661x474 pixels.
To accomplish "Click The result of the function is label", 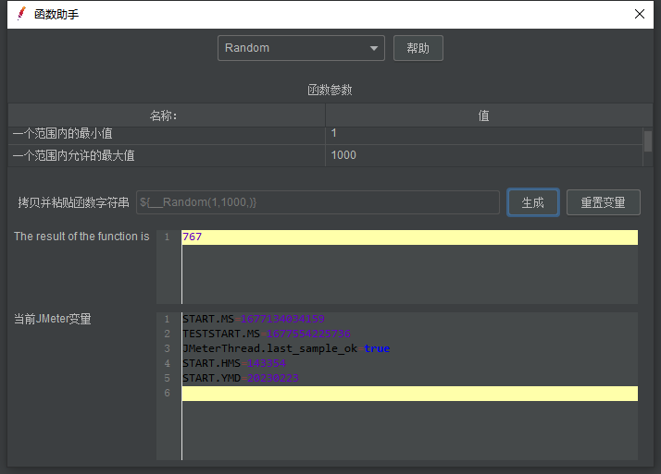I will click(x=81, y=237).
